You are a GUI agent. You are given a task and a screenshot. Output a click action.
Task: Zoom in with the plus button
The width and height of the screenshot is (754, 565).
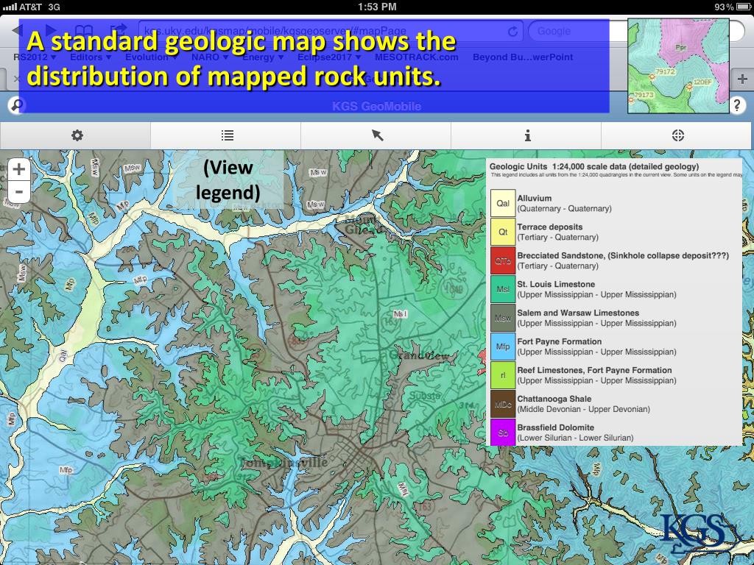pyautogui.click(x=19, y=170)
